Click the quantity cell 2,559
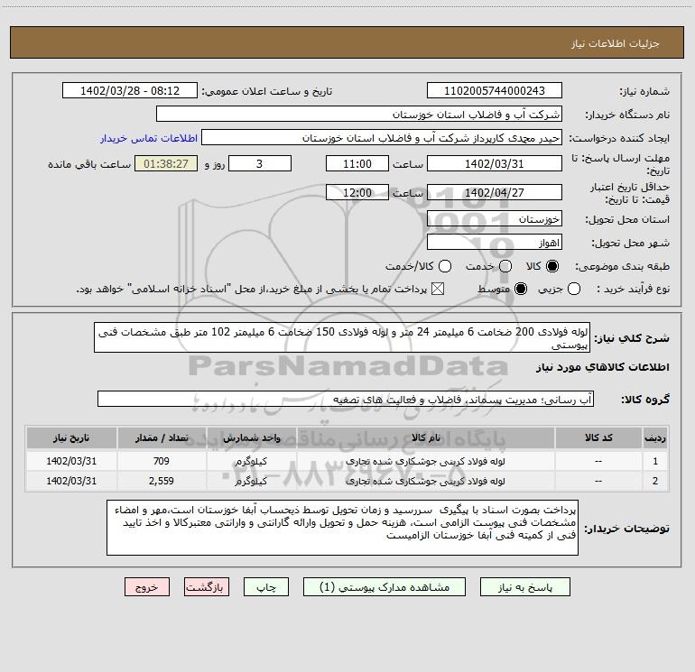The width and height of the screenshot is (695, 672). [x=162, y=481]
